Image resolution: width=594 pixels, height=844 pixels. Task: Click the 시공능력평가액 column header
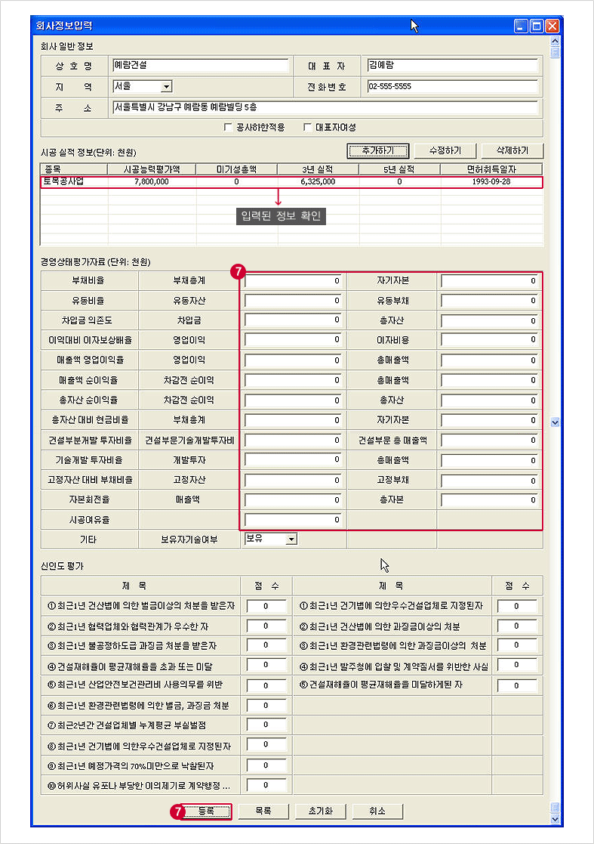click(152, 169)
